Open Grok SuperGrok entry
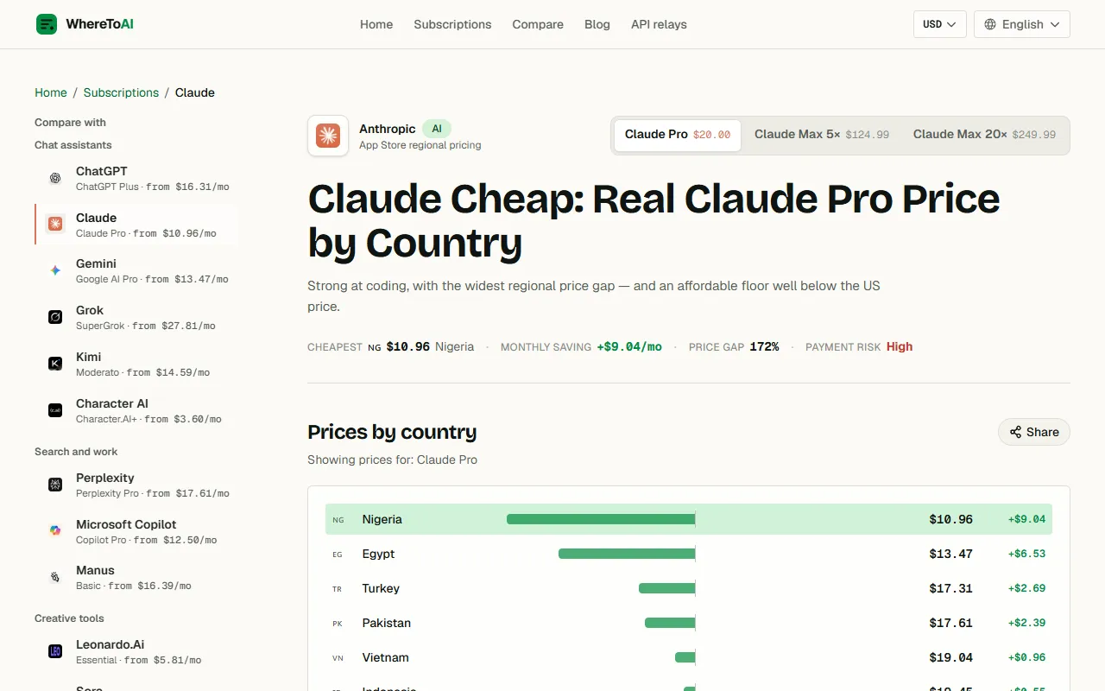This screenshot has height=691, width=1105. 136,317
